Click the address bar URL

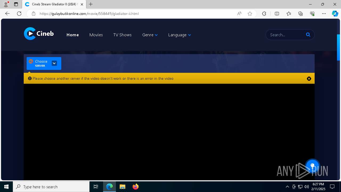(x=89, y=14)
